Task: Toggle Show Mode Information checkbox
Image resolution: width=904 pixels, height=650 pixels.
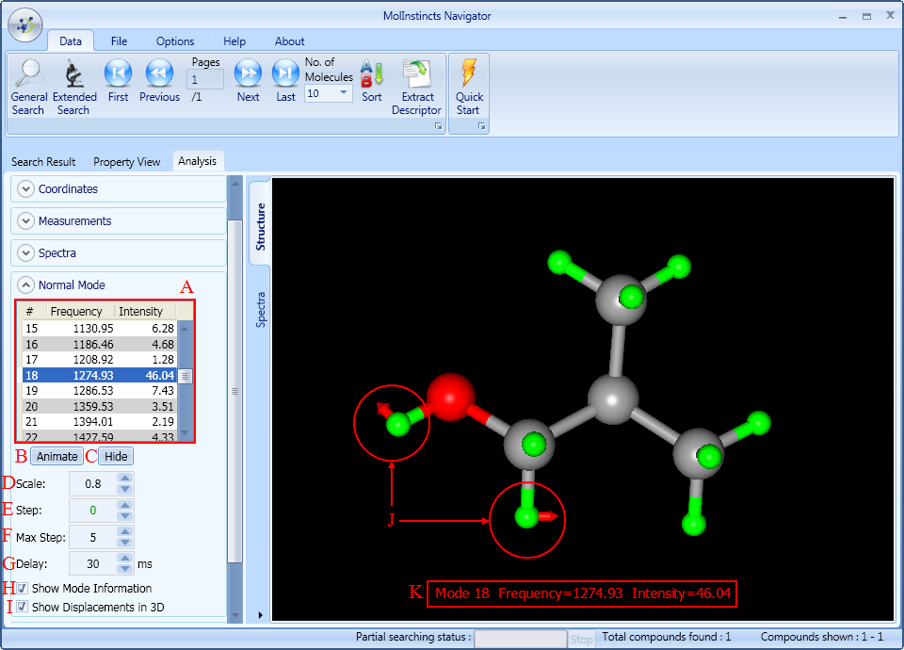Action: pyautogui.click(x=22, y=588)
